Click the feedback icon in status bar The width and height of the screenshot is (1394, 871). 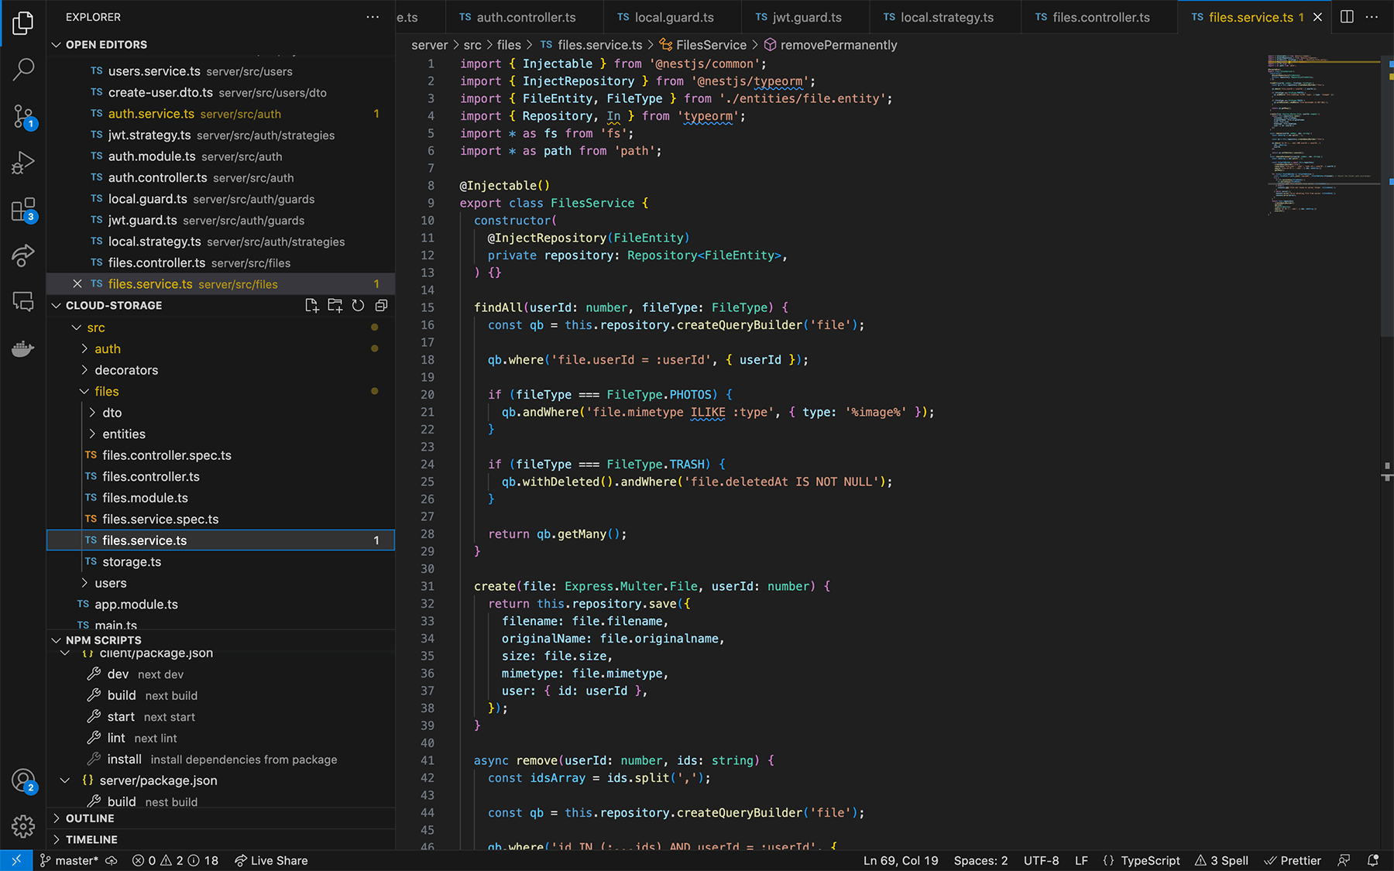1344,860
